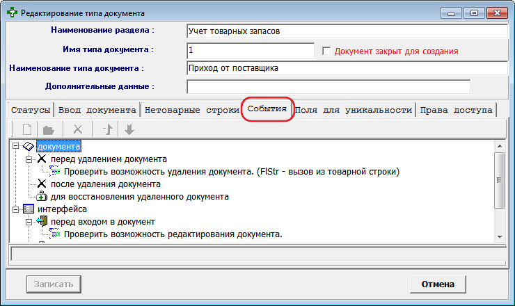Select Проверить возможность редактирования документа row
This screenshot has width=515, height=306.
(173, 234)
